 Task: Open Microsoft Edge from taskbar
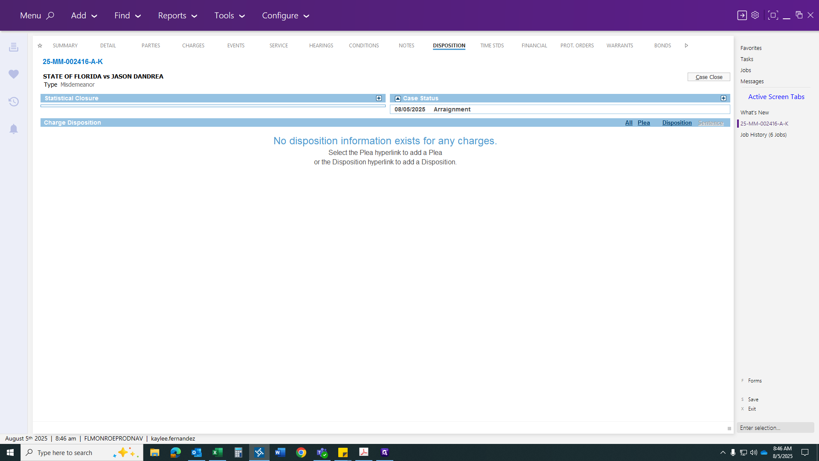click(x=175, y=452)
